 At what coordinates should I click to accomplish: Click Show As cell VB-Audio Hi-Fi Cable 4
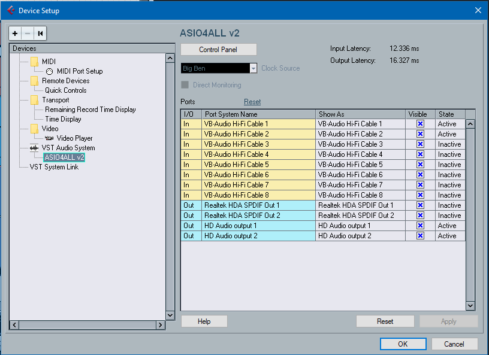tap(361, 154)
